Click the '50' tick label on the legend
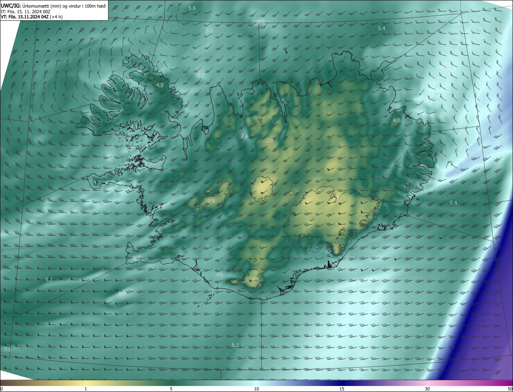 pyautogui.click(x=510, y=389)
